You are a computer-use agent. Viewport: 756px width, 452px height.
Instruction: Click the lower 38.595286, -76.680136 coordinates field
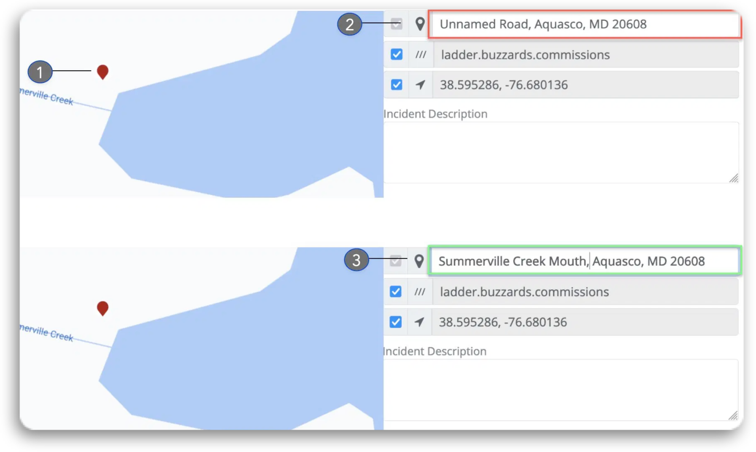click(585, 322)
